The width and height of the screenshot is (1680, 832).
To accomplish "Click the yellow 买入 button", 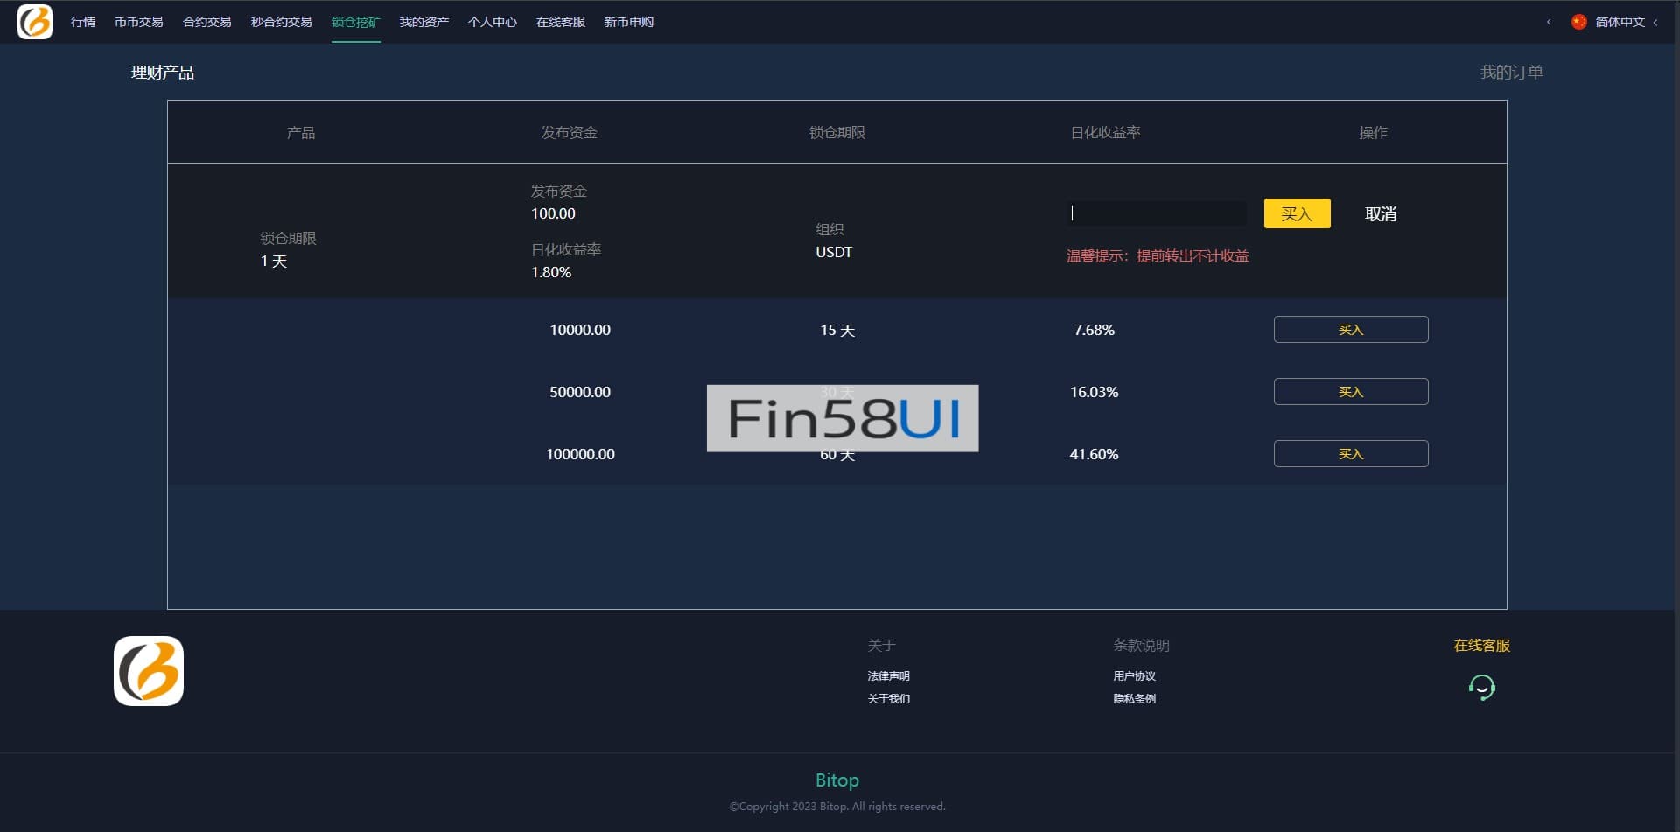I will (x=1297, y=213).
